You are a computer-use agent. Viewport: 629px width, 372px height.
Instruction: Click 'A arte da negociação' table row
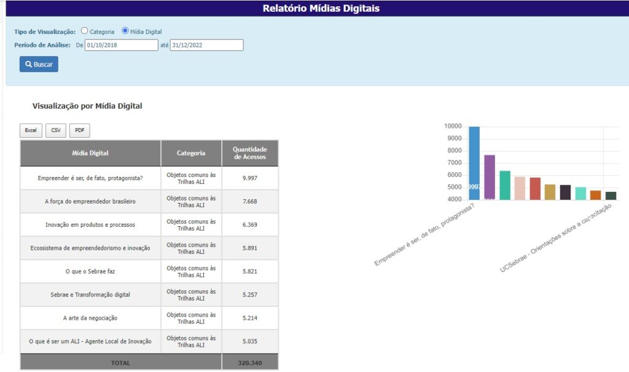(90, 318)
